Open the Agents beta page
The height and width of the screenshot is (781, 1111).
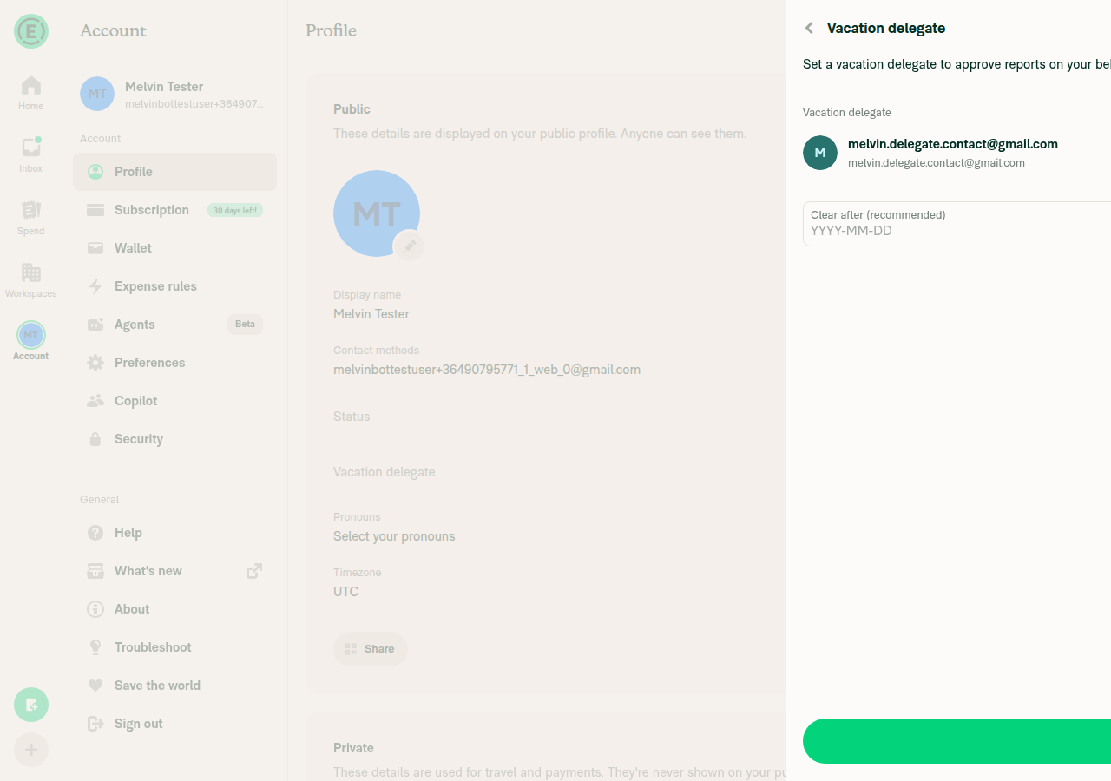point(174,325)
